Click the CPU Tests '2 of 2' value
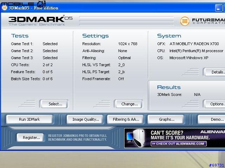The height and width of the screenshot is (168, 225). pos(47,65)
